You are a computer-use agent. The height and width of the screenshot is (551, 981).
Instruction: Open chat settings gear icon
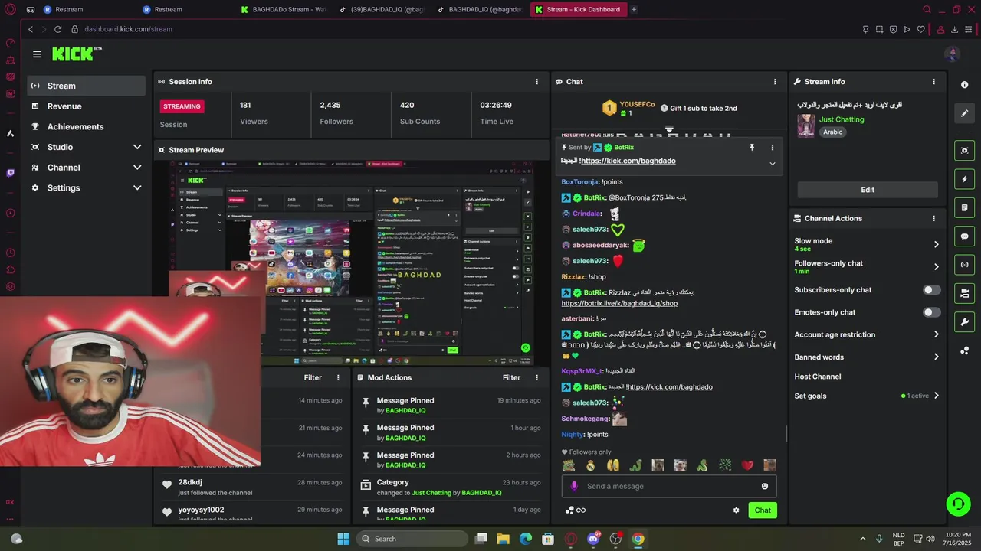coord(736,510)
